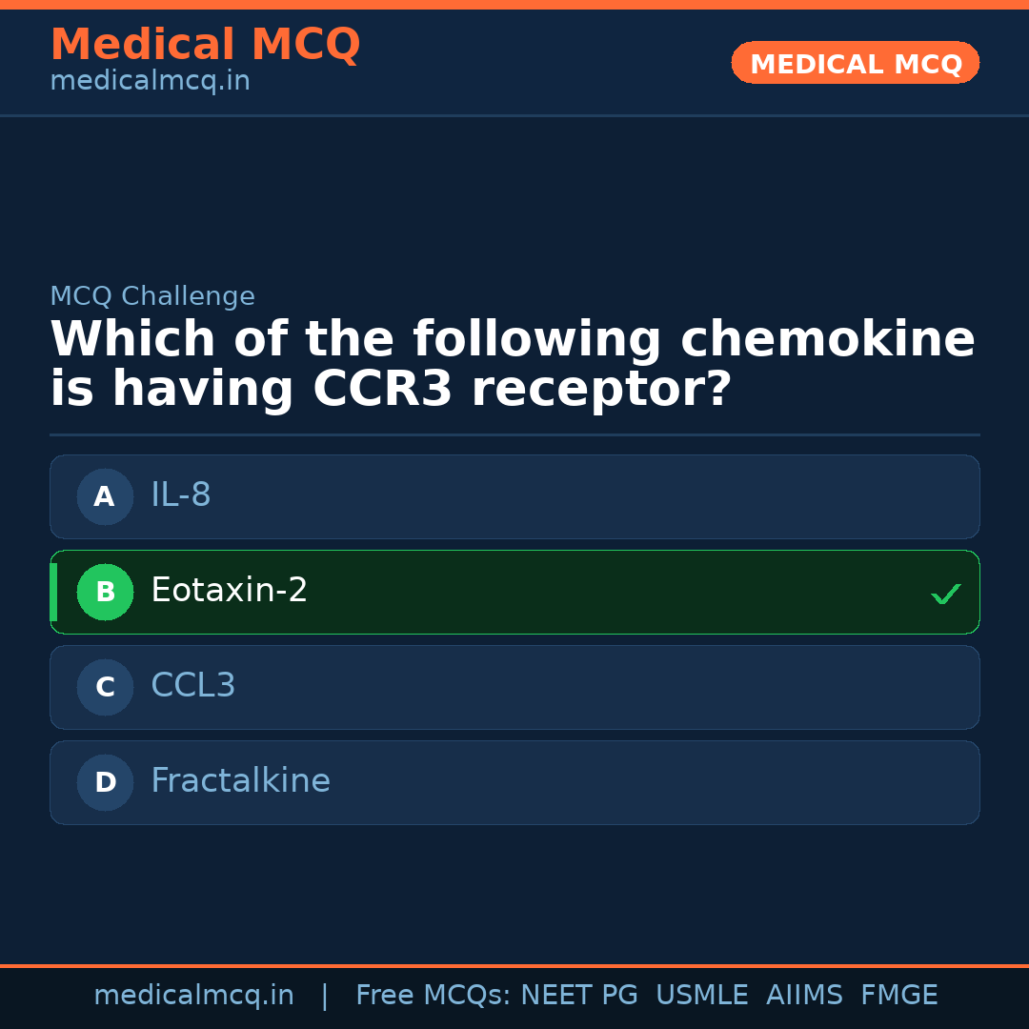Select the Eotaxin-2 answer option

click(x=514, y=592)
